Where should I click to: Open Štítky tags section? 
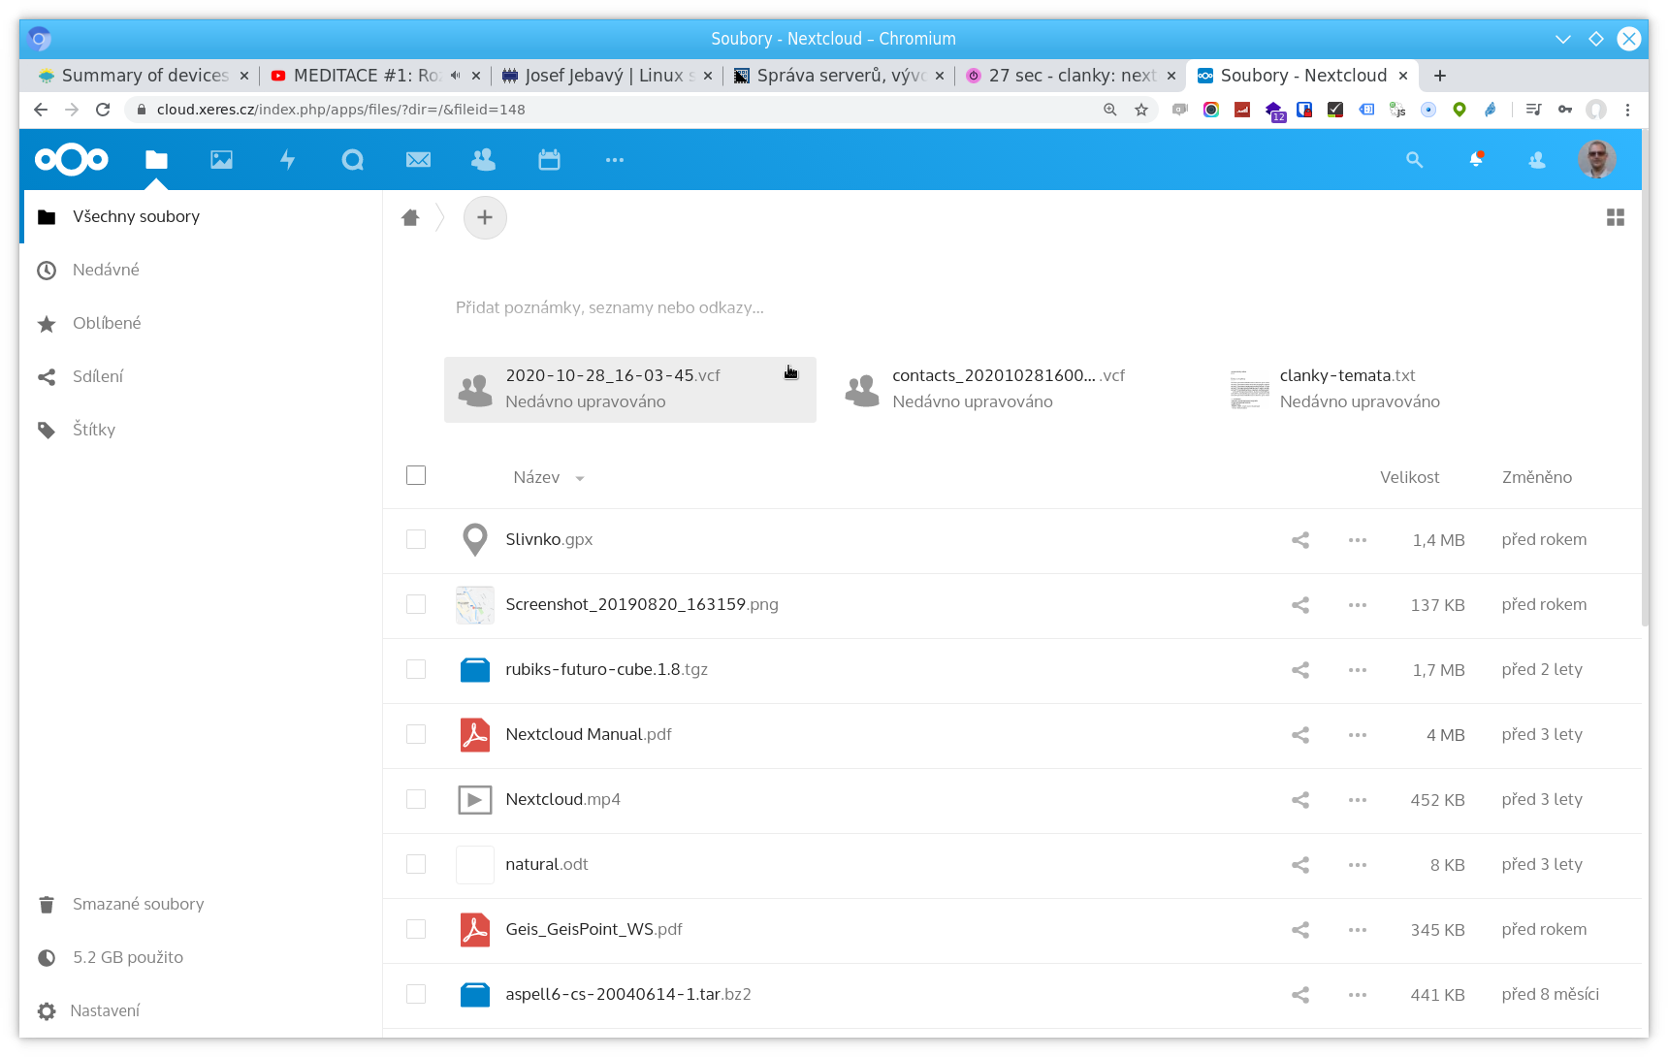pos(201,430)
